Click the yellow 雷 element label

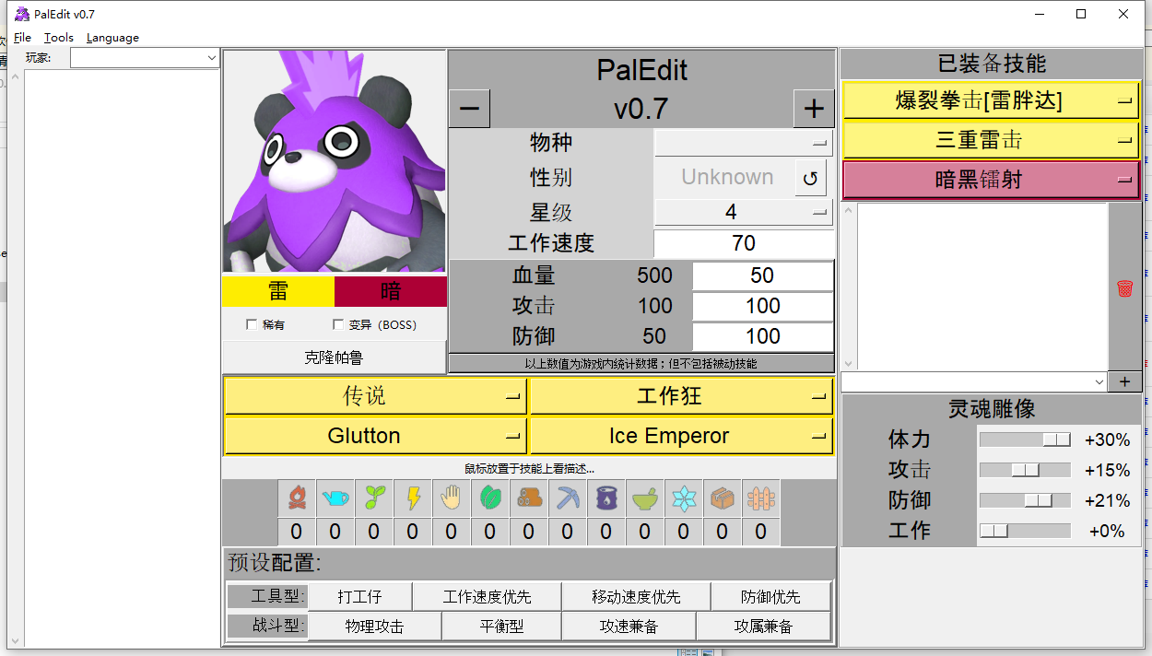(x=278, y=291)
